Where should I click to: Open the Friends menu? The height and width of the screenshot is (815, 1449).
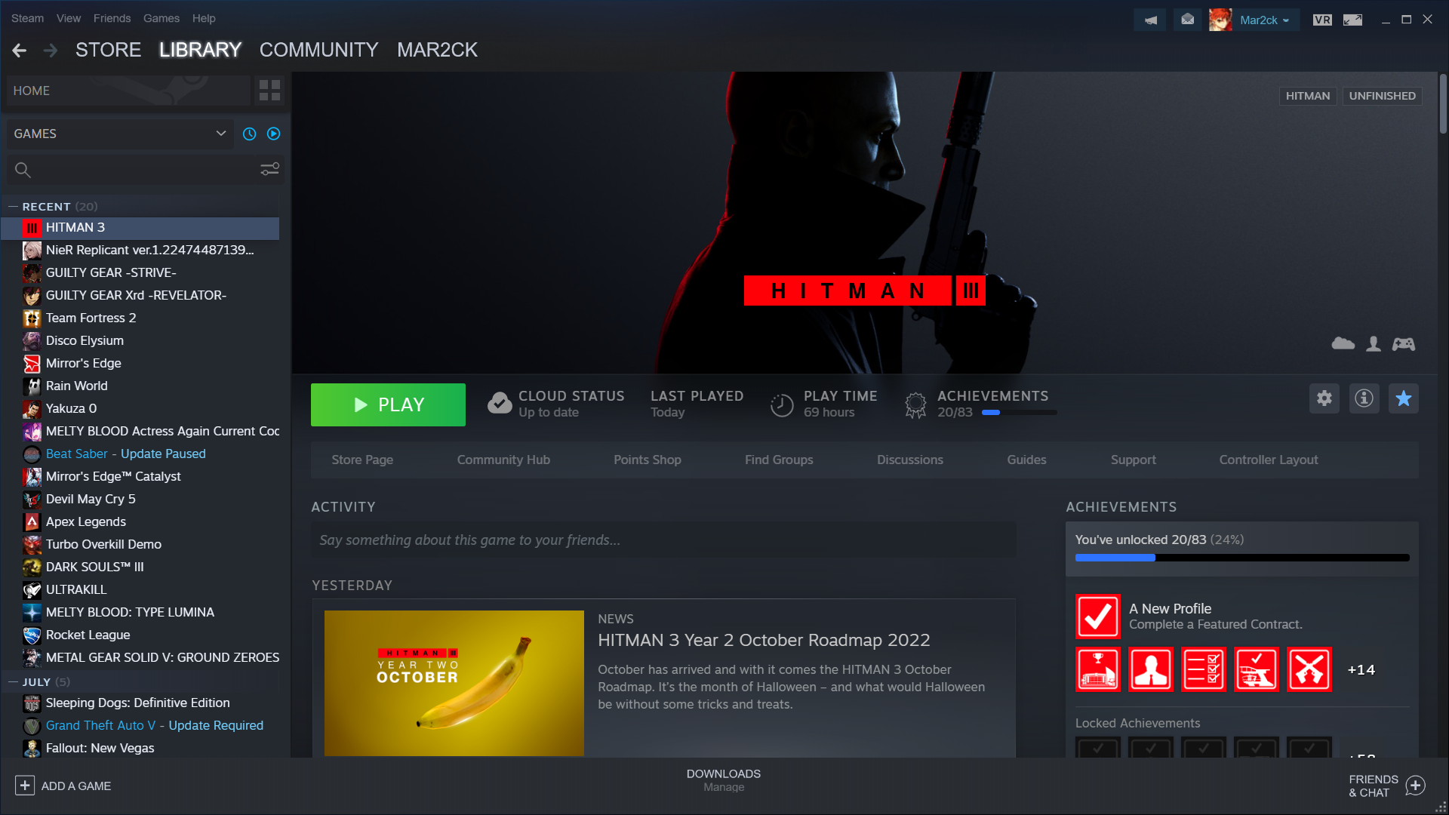coord(112,18)
